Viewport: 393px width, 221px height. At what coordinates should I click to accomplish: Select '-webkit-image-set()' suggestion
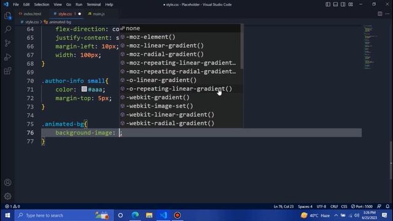180,106
